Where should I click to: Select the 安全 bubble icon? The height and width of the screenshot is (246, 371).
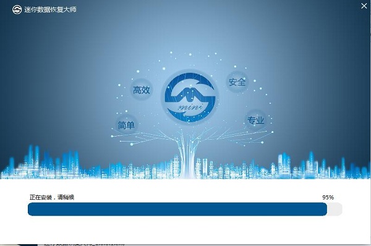pos(237,82)
